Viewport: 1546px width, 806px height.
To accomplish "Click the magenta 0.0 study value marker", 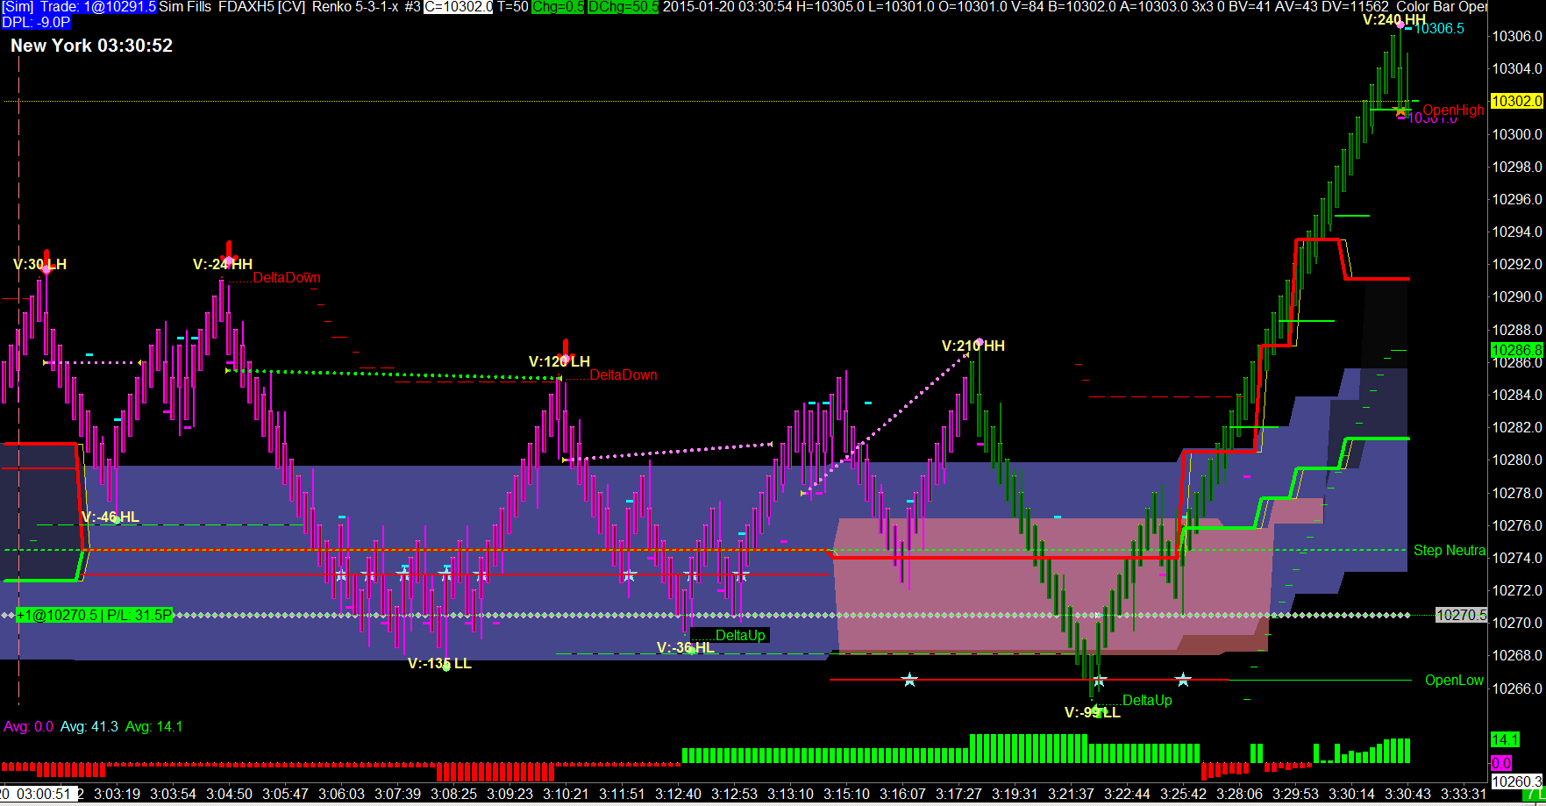I will point(1500,763).
